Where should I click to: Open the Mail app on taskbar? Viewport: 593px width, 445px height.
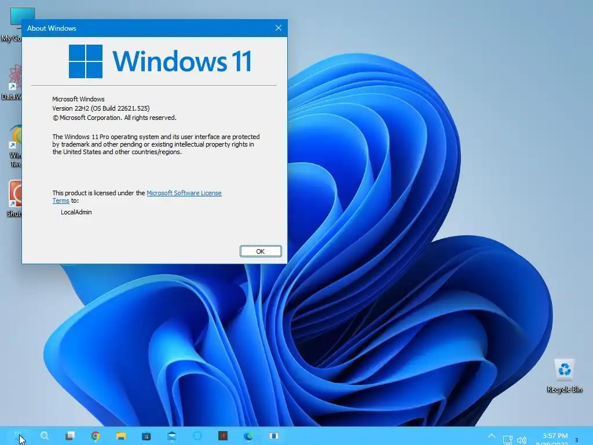coord(171,436)
